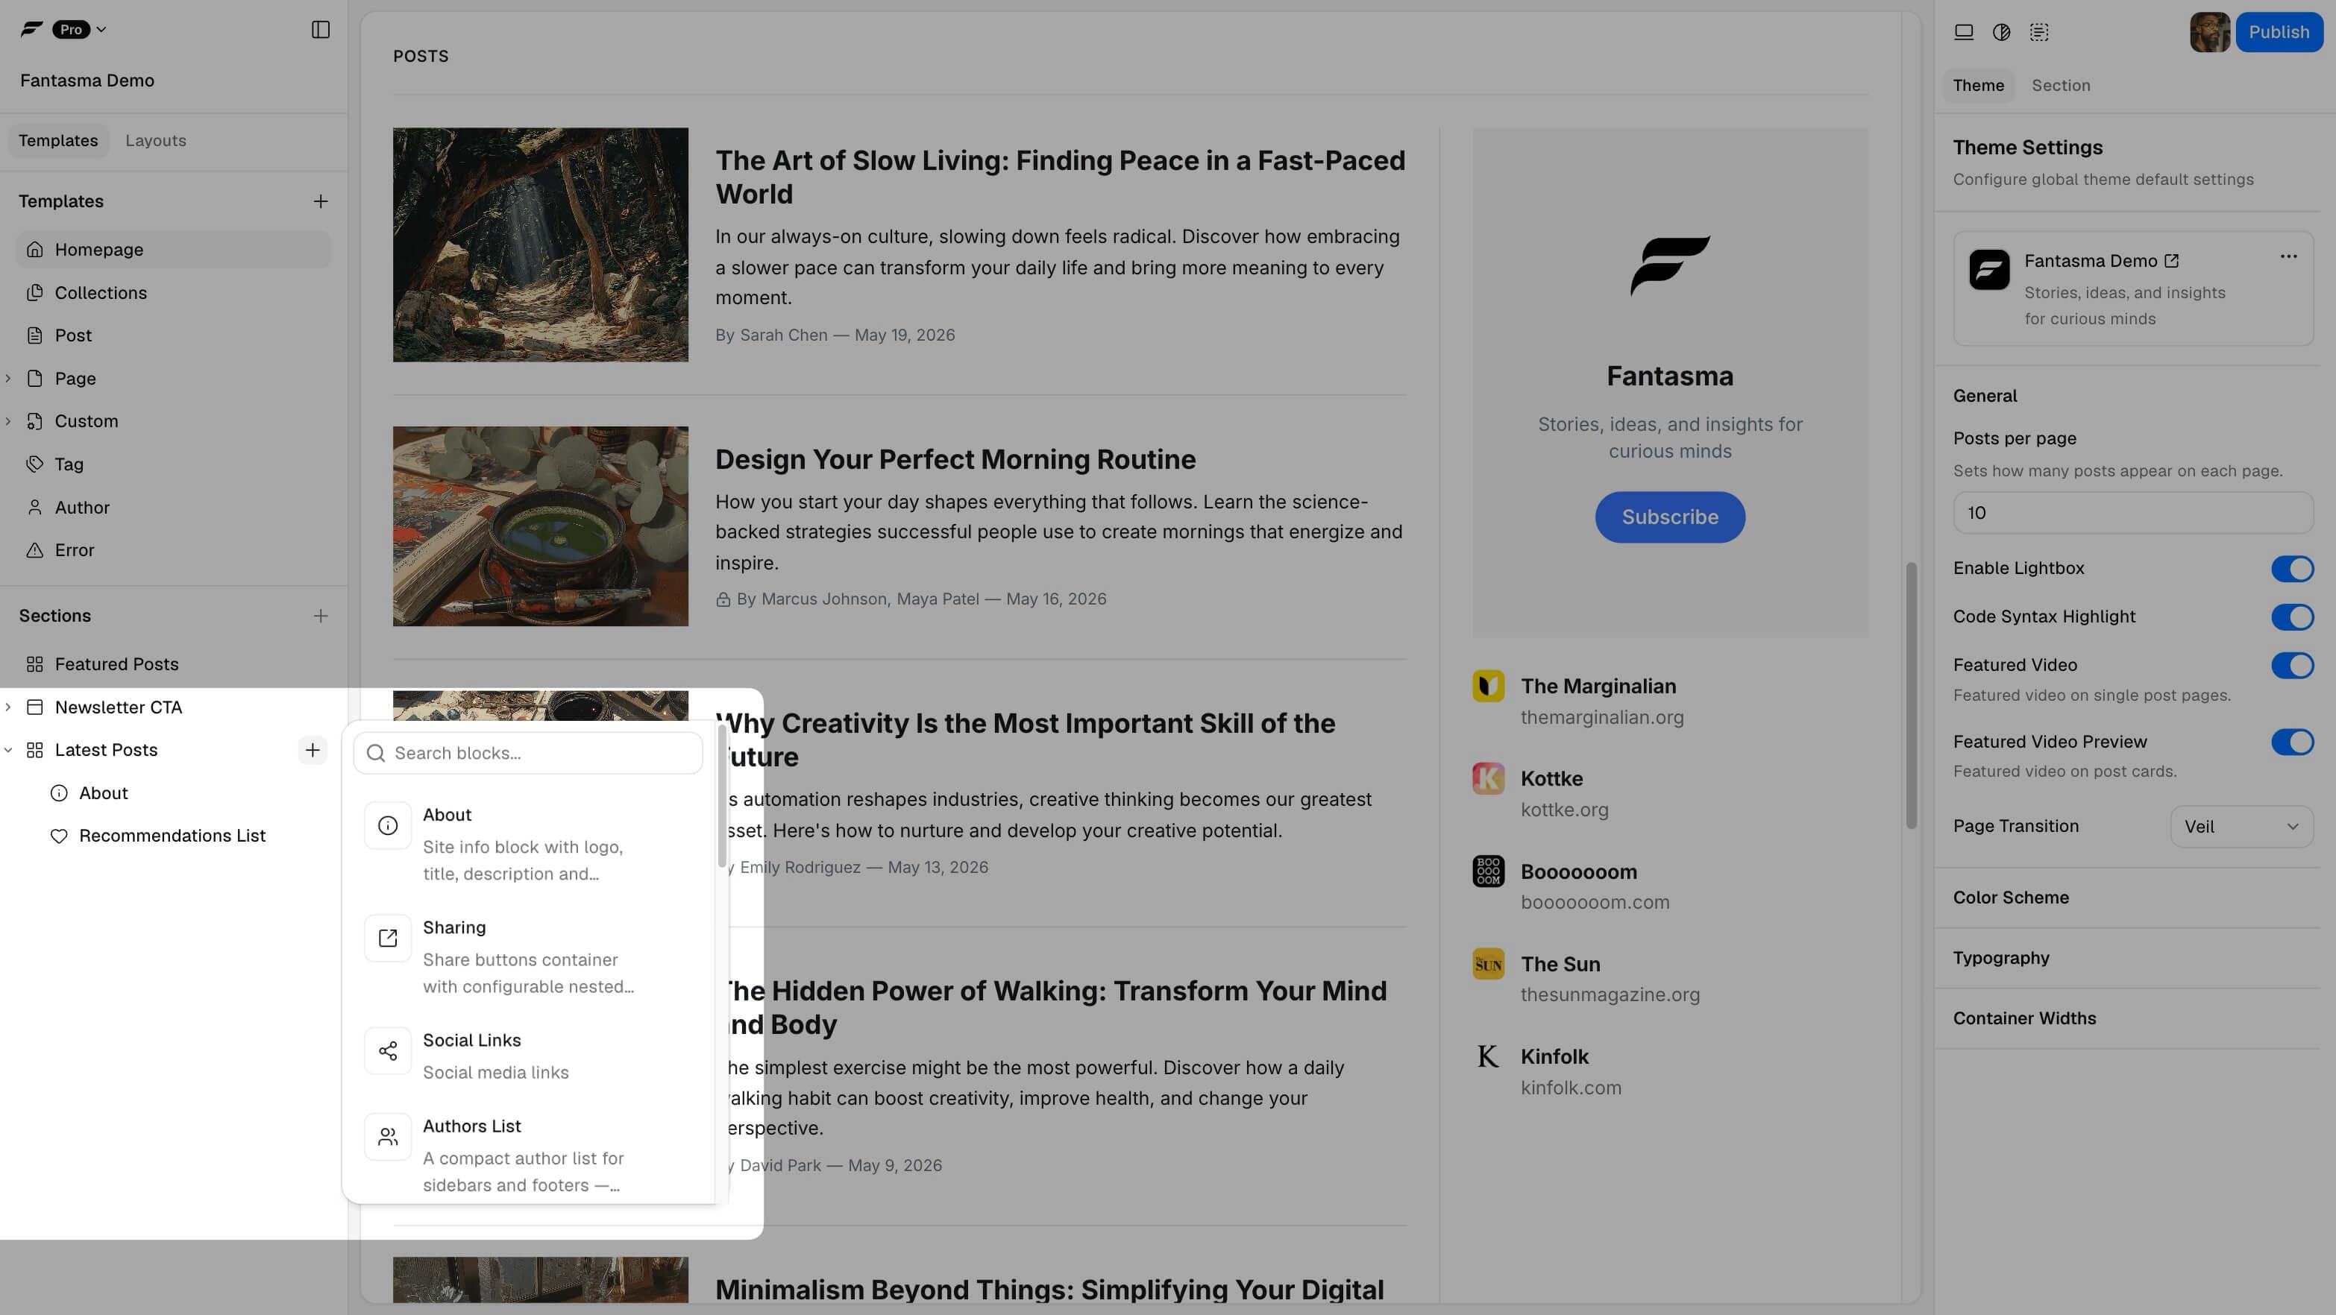Click the Fantasma theme logo in theme card
The width and height of the screenshot is (2336, 1315).
click(1990, 270)
